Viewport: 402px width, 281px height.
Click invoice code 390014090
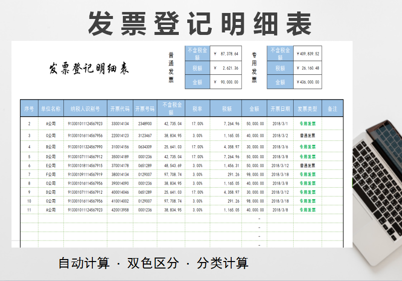coord(120,183)
